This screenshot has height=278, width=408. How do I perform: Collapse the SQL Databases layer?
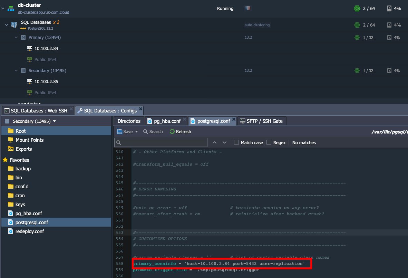point(7,25)
